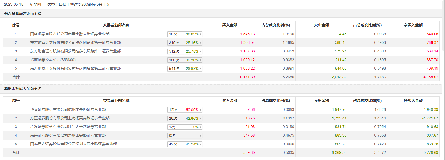Open the 28次 42.86% dropdown

(185, 118)
